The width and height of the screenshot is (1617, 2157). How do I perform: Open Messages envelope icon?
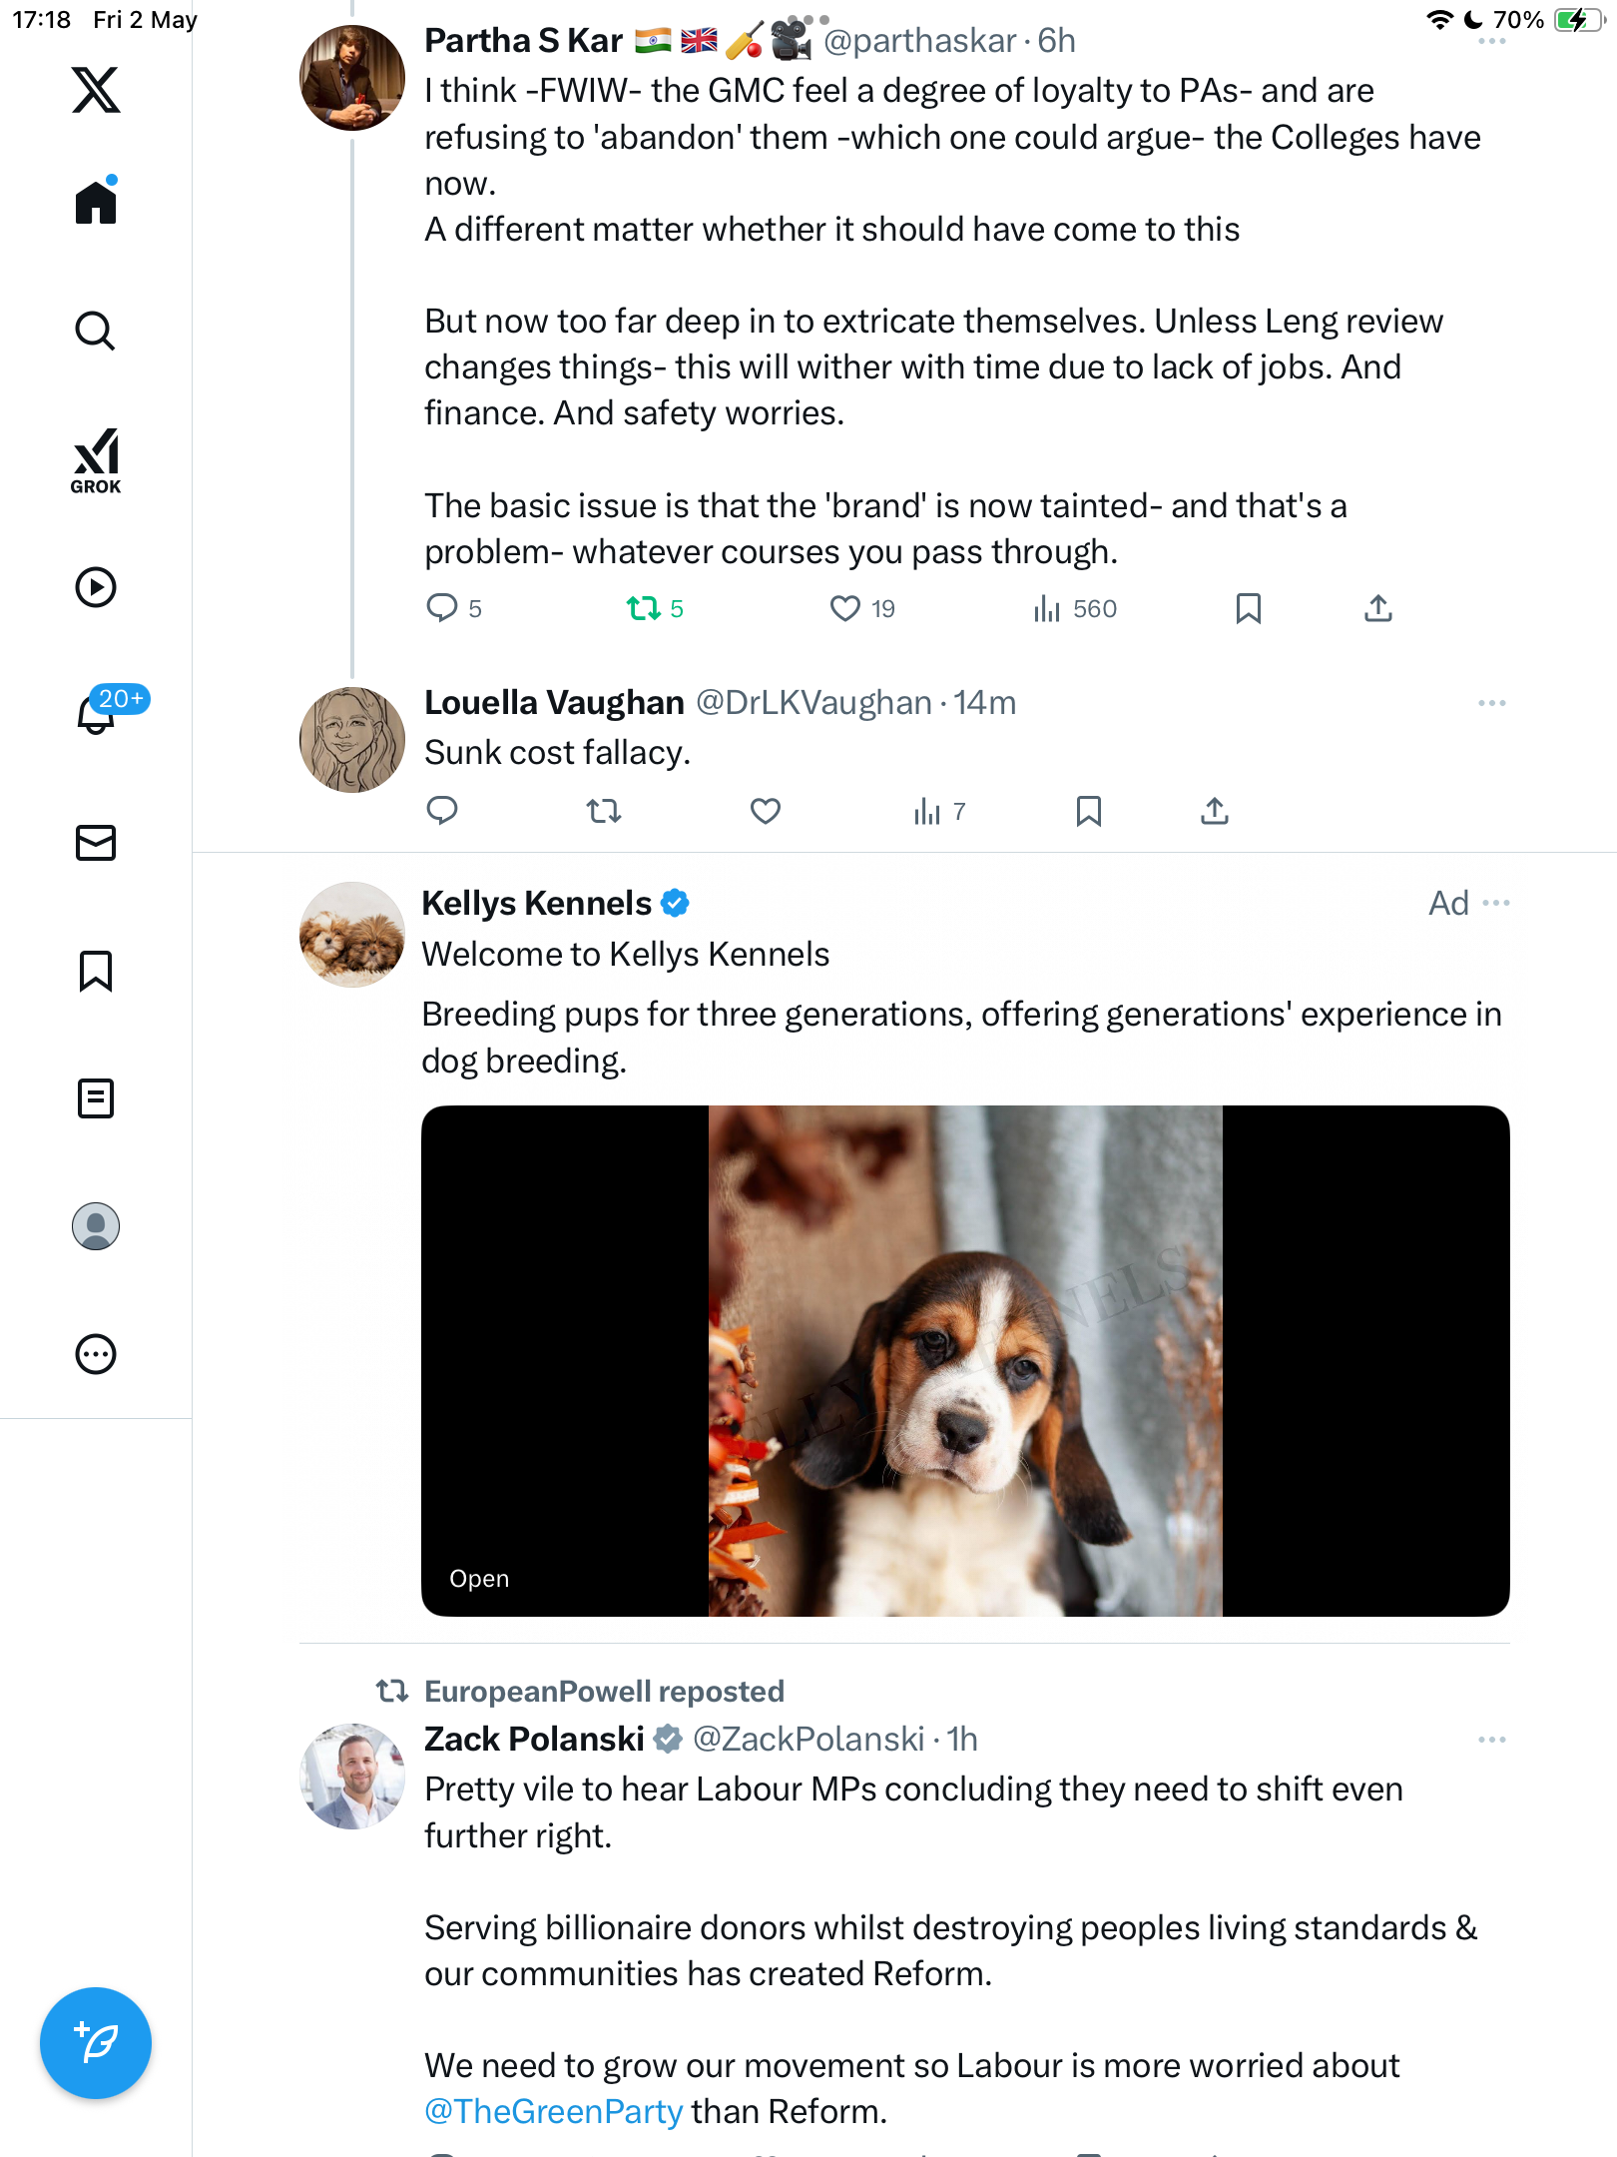pos(96,843)
